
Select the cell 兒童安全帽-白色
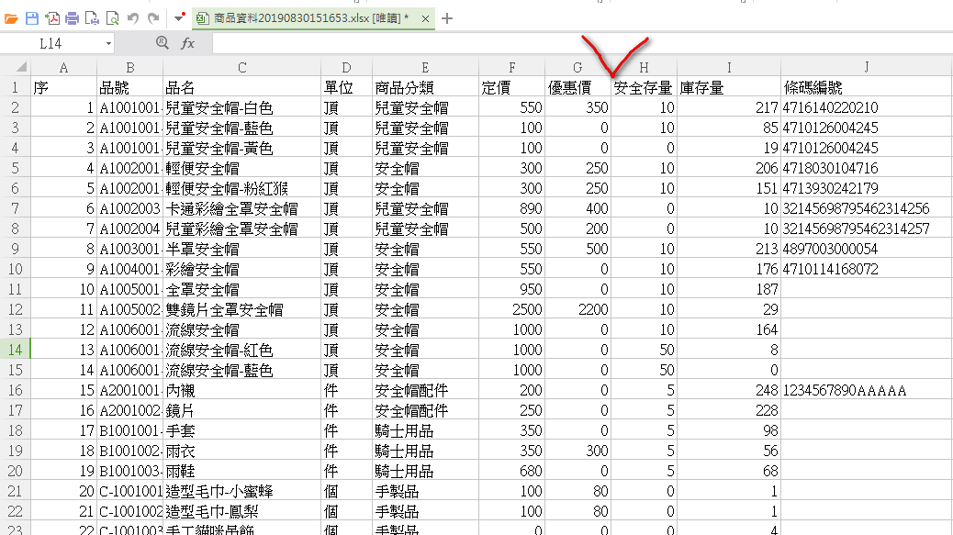tap(241, 107)
